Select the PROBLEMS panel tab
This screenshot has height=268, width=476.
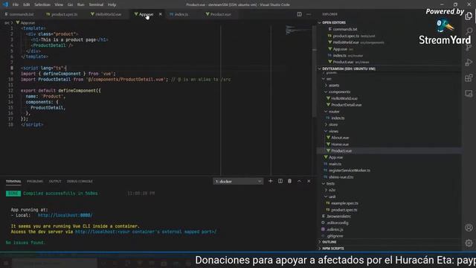[x=35, y=182]
